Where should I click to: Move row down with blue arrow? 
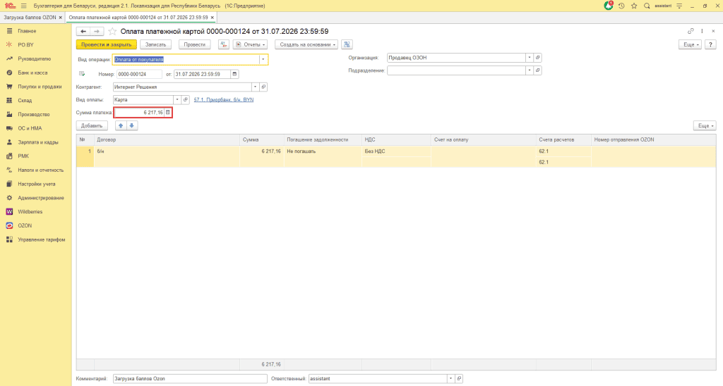[x=132, y=125]
